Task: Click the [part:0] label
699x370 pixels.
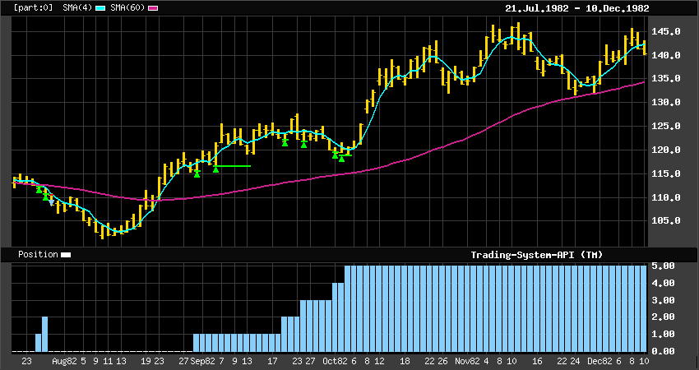Action: click(x=33, y=8)
